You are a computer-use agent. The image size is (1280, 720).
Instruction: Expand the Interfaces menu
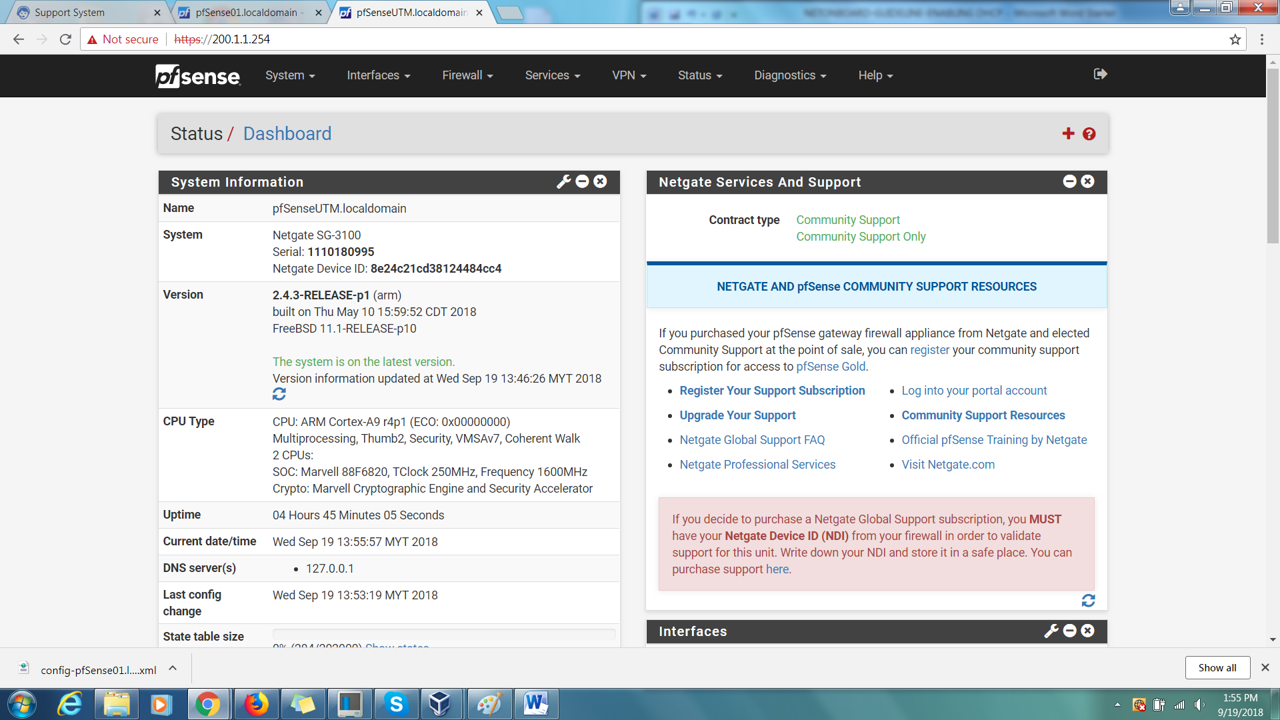[379, 76]
